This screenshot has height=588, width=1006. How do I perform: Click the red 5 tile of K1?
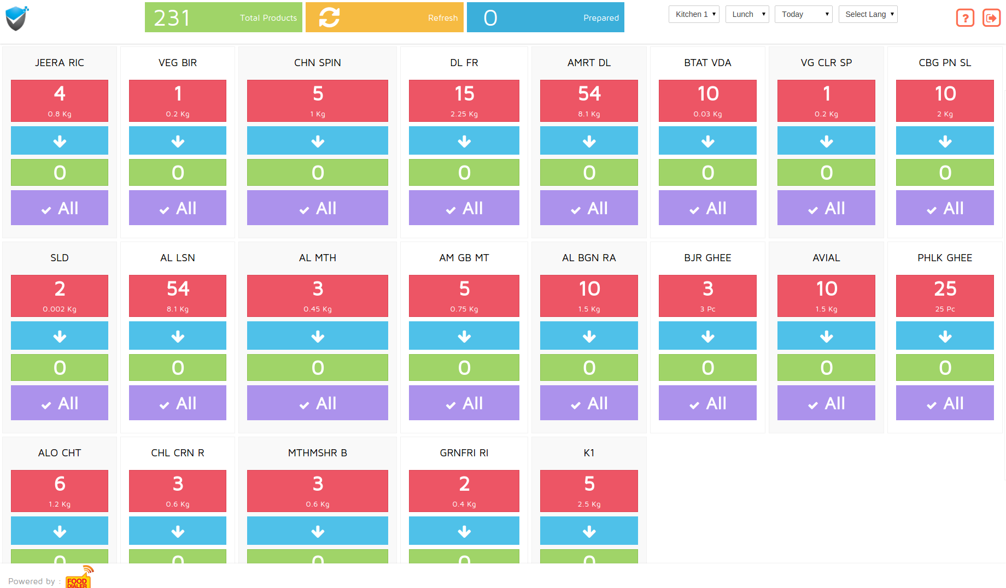tap(589, 491)
